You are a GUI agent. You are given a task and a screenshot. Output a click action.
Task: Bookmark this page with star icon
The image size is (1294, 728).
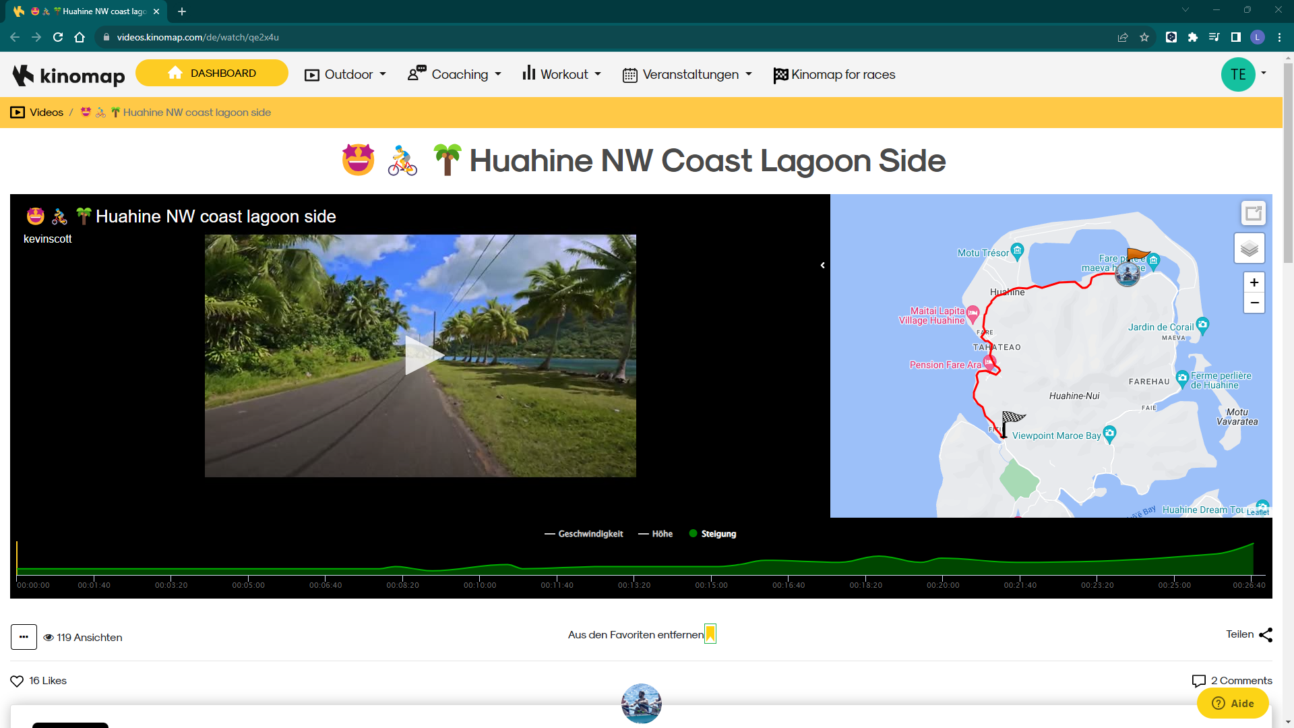click(x=1144, y=37)
